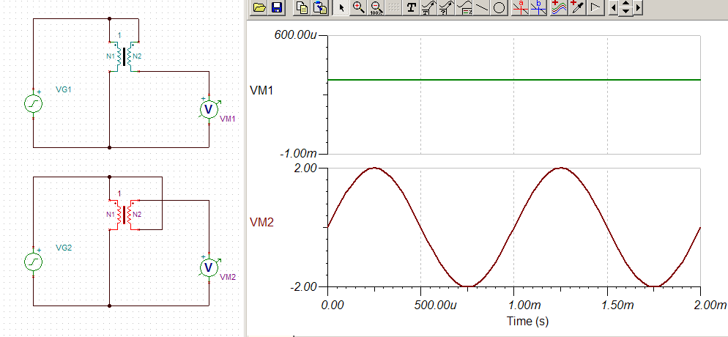Click the VM1 label beside the upper graph
This screenshot has width=728, height=337.
(261, 91)
